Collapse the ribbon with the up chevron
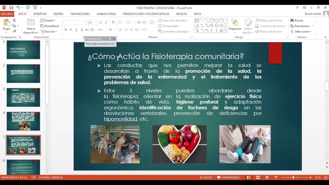This screenshot has height=185, width=329. tap(326, 37)
